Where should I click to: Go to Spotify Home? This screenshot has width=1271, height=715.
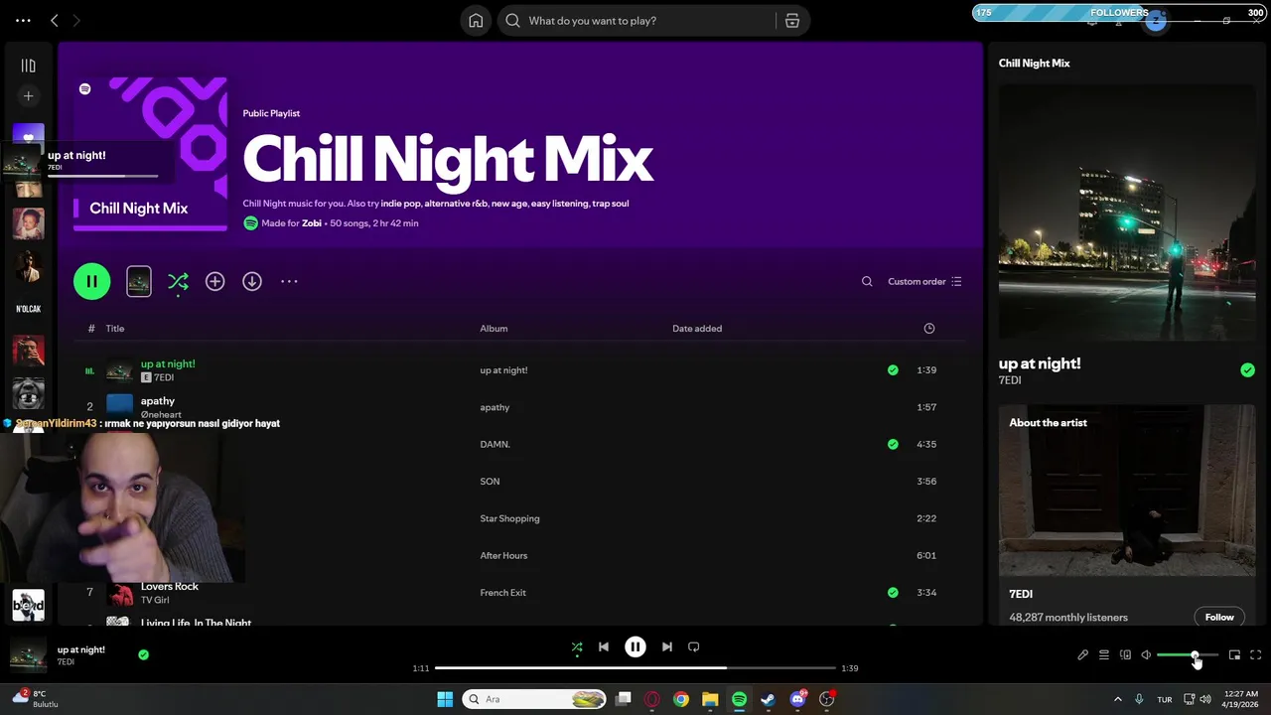click(477, 21)
